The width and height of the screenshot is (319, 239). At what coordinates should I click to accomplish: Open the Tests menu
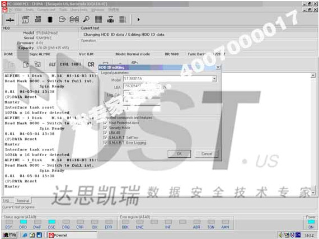tap(30, 10)
